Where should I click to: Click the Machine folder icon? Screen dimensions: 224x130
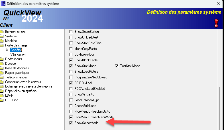2,41
